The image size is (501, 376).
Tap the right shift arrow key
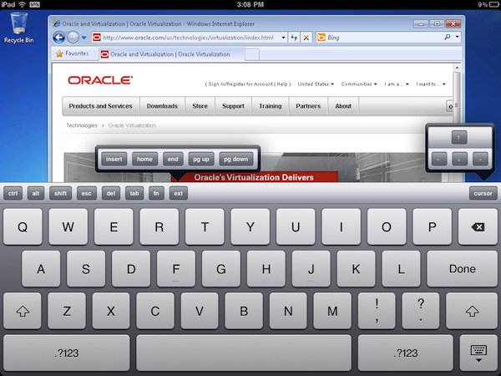pos(472,311)
